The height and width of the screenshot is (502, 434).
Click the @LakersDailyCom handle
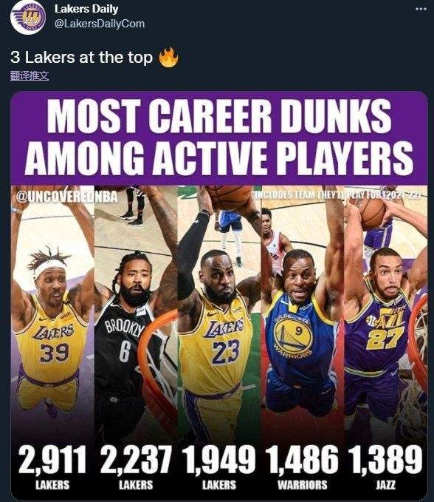[x=100, y=24]
